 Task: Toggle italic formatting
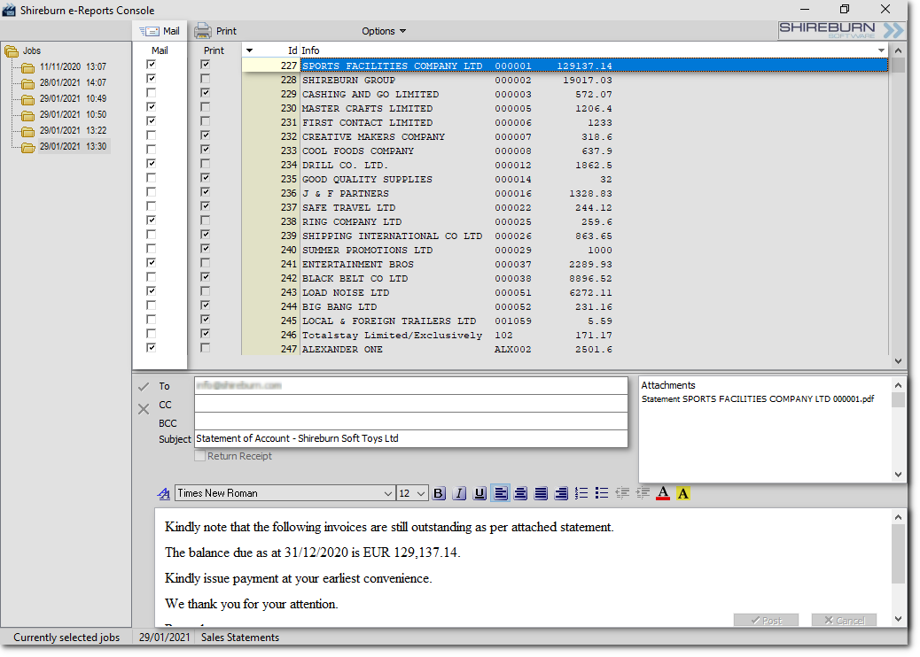(x=459, y=493)
